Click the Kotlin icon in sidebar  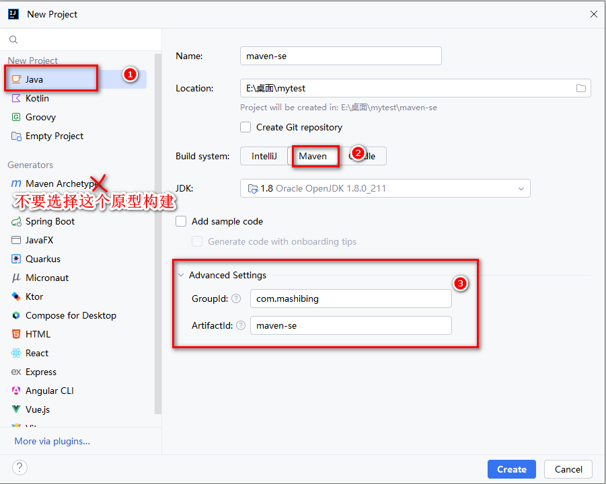pos(16,98)
